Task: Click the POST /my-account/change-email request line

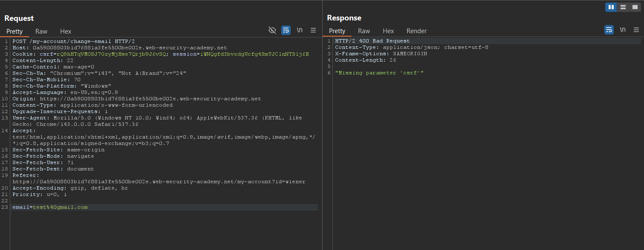Action: click(x=74, y=41)
